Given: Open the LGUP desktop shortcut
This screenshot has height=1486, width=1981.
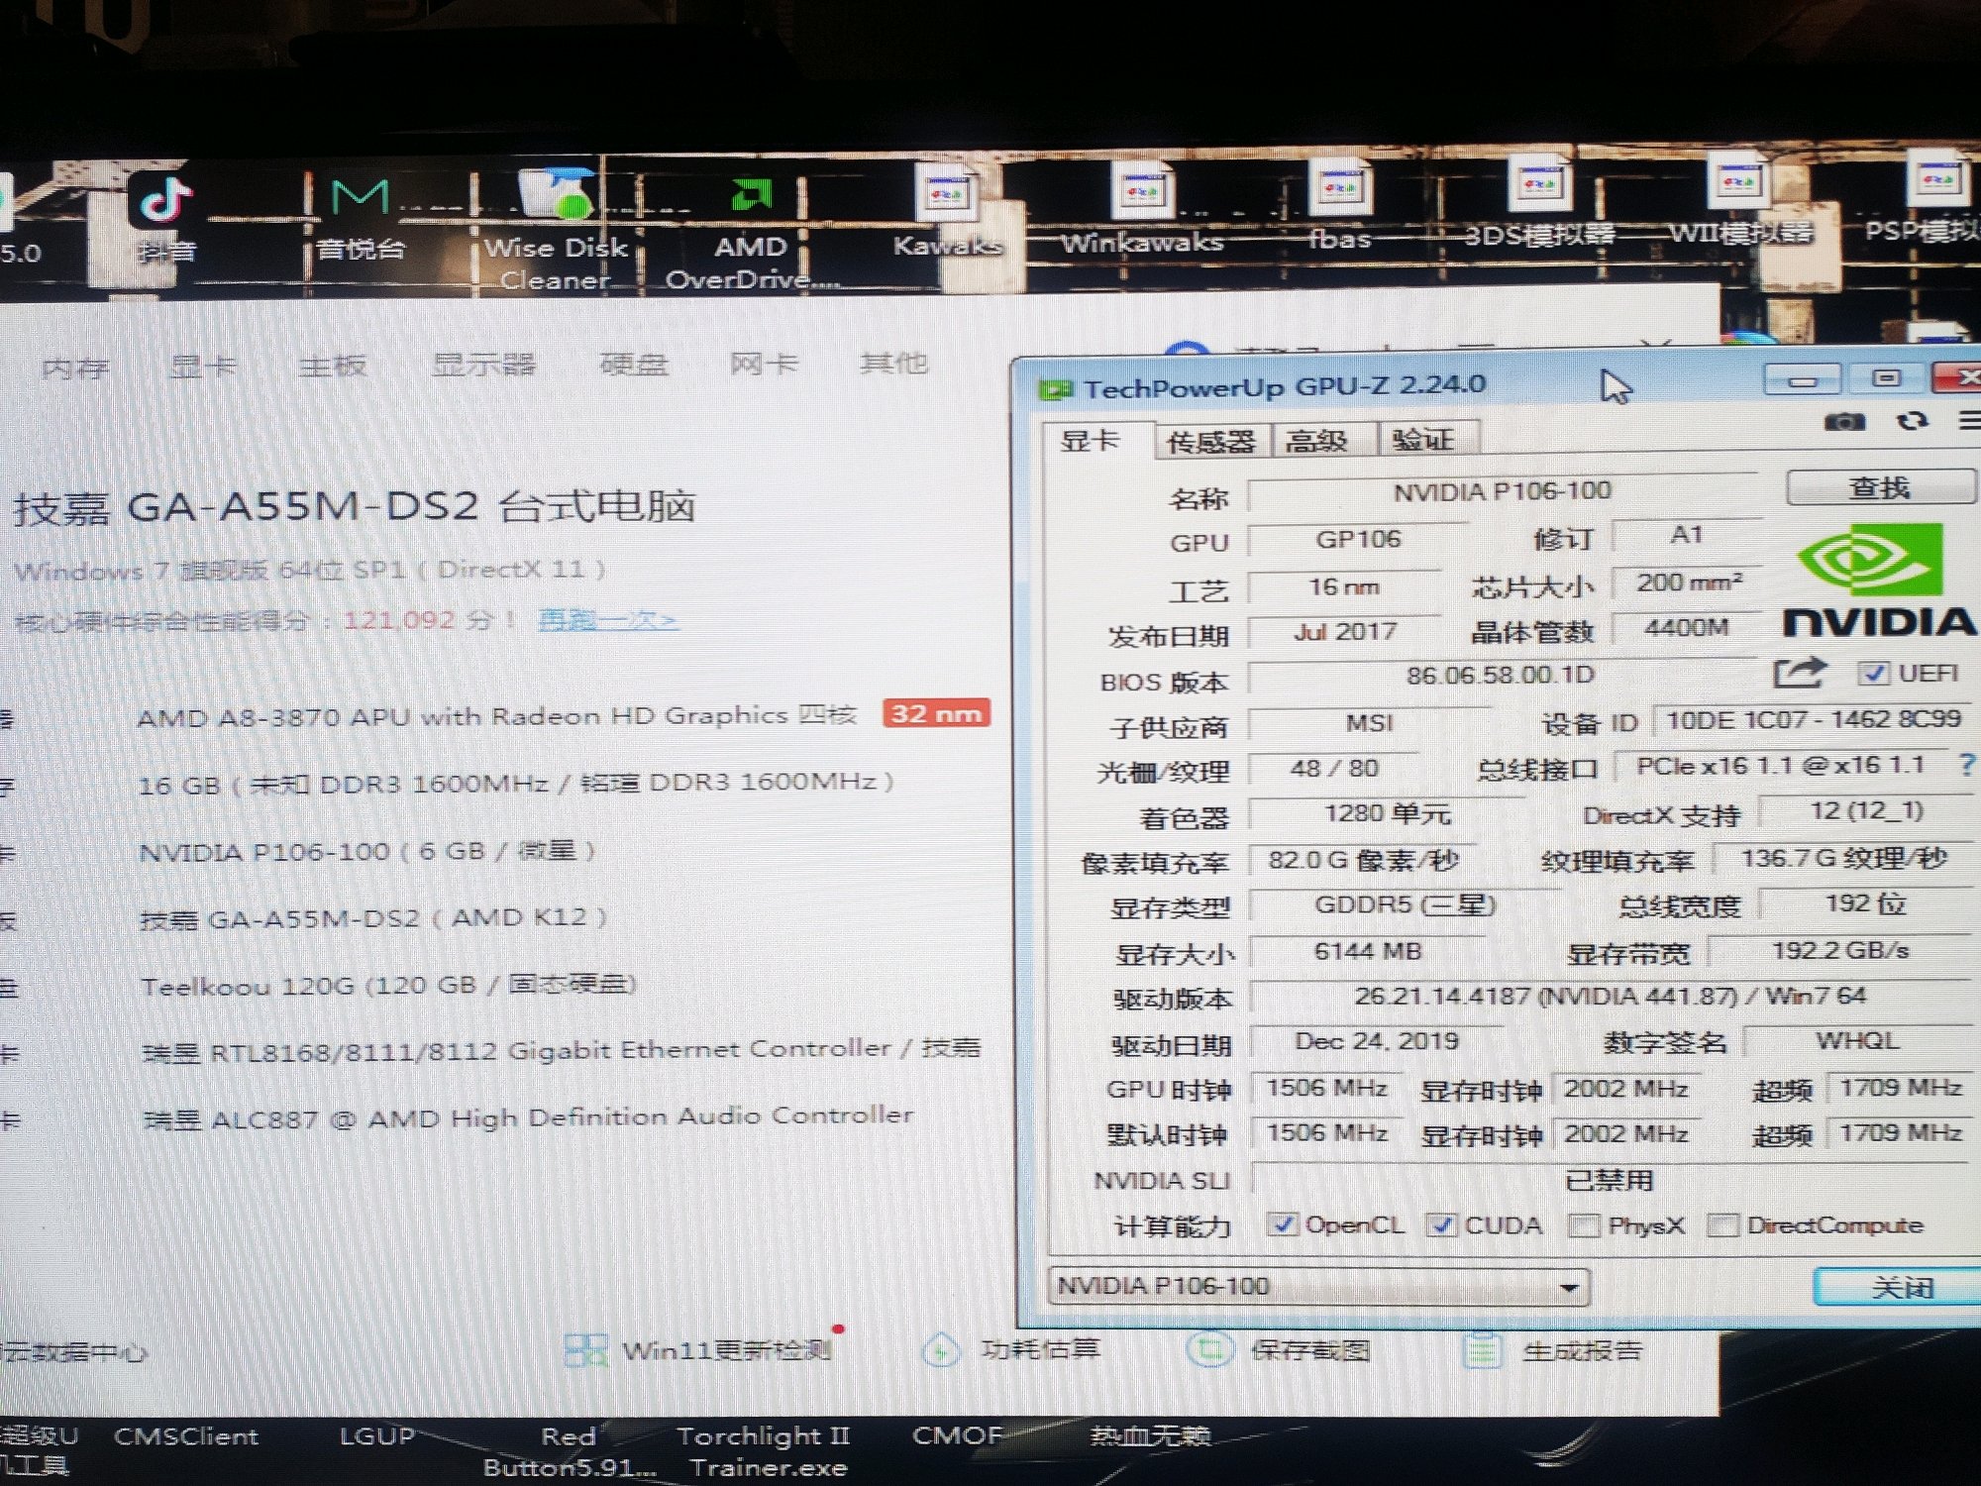Looking at the screenshot, I should 376,1436.
